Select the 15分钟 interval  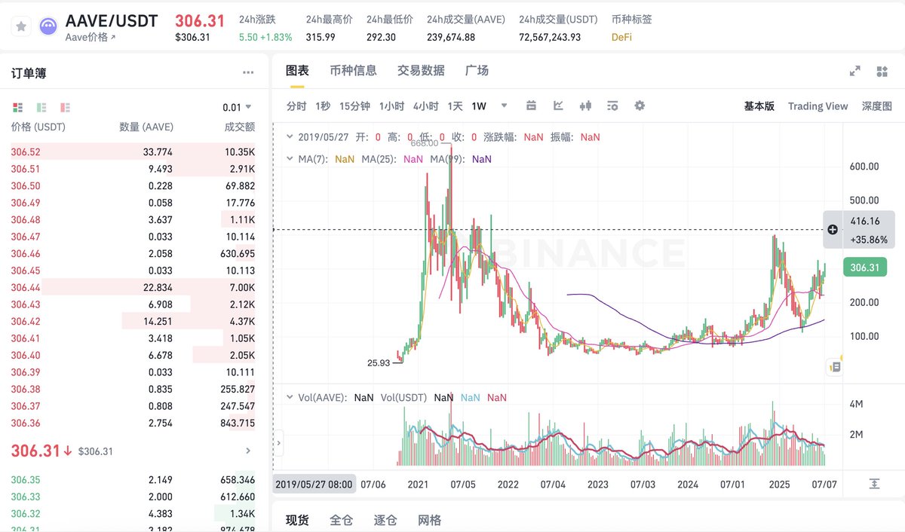pos(354,106)
